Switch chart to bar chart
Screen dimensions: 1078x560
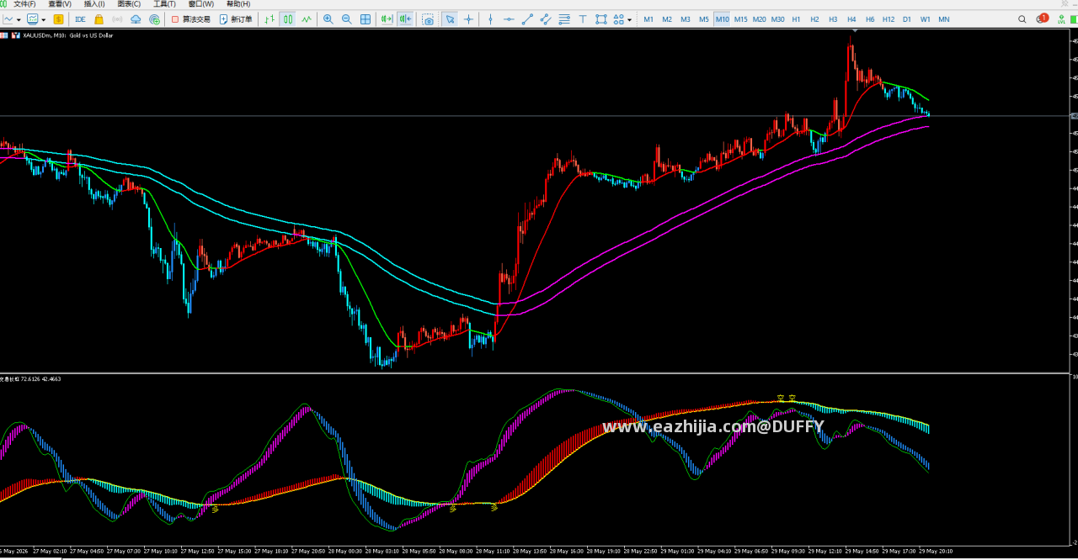269,19
